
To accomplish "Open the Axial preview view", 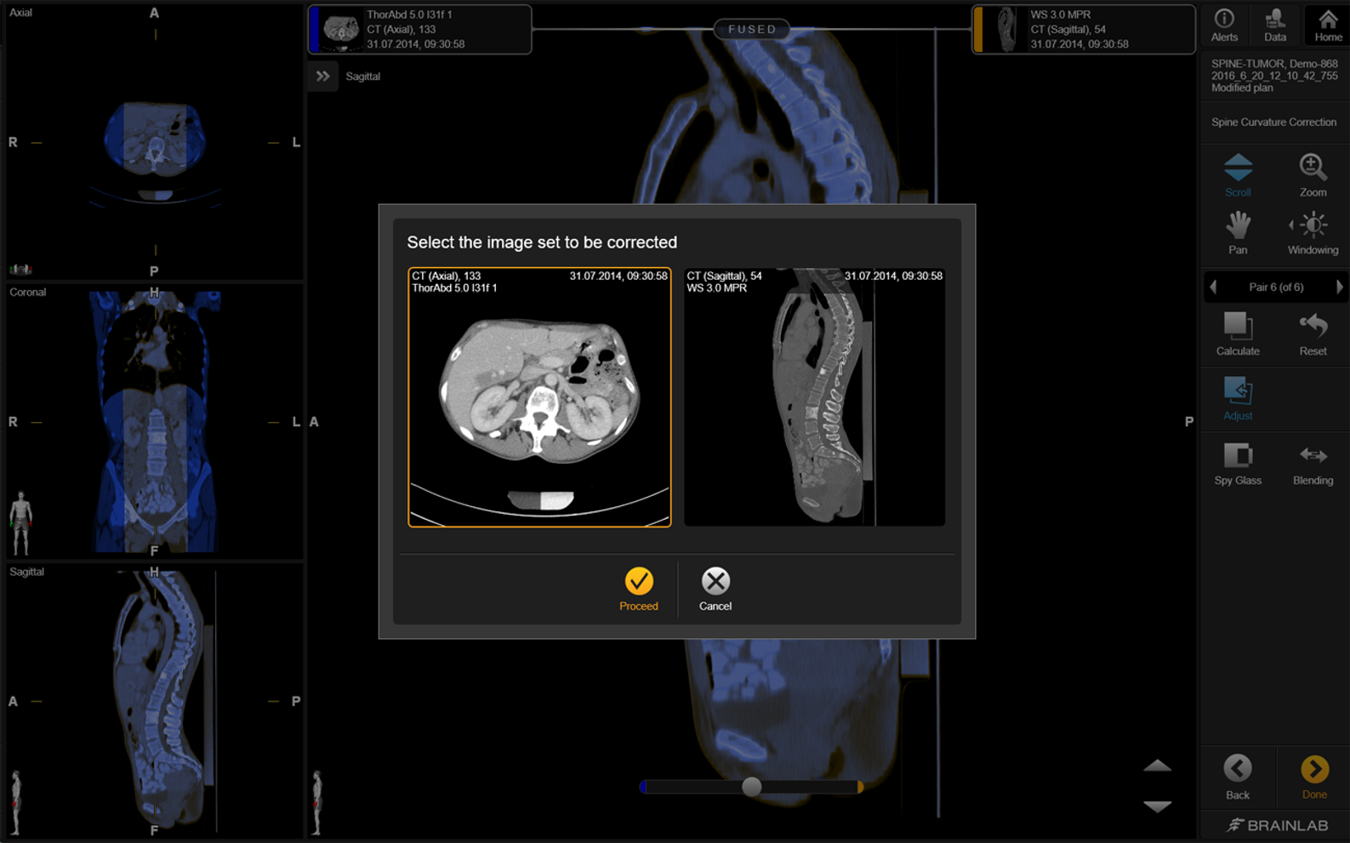I will pos(155,141).
